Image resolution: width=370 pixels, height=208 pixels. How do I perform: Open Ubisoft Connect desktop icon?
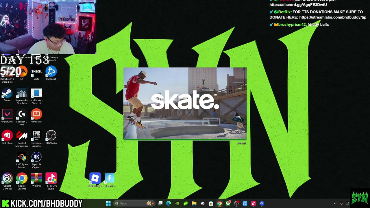(x=7, y=182)
